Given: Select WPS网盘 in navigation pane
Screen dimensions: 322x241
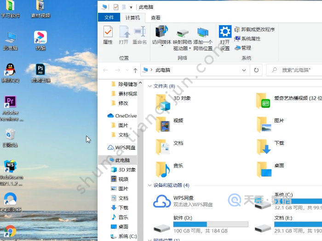Looking at the screenshot, I should pos(121,147).
